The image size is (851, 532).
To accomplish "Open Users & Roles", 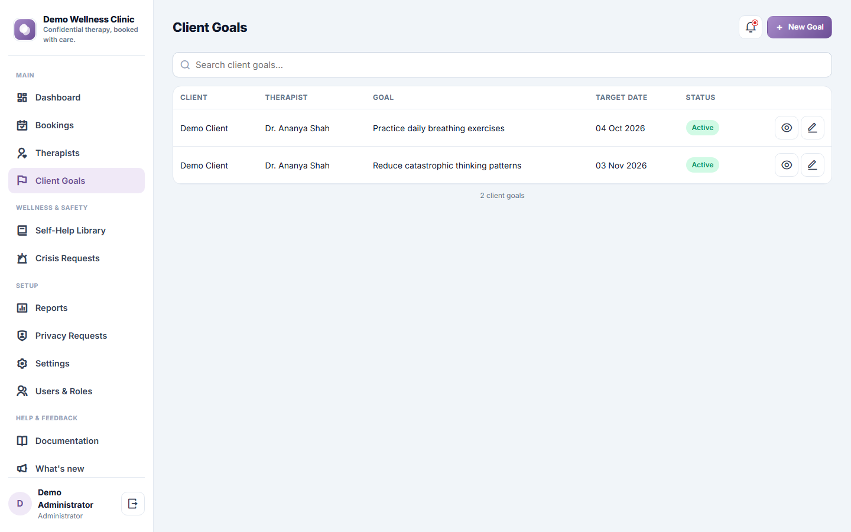I will tap(76, 391).
